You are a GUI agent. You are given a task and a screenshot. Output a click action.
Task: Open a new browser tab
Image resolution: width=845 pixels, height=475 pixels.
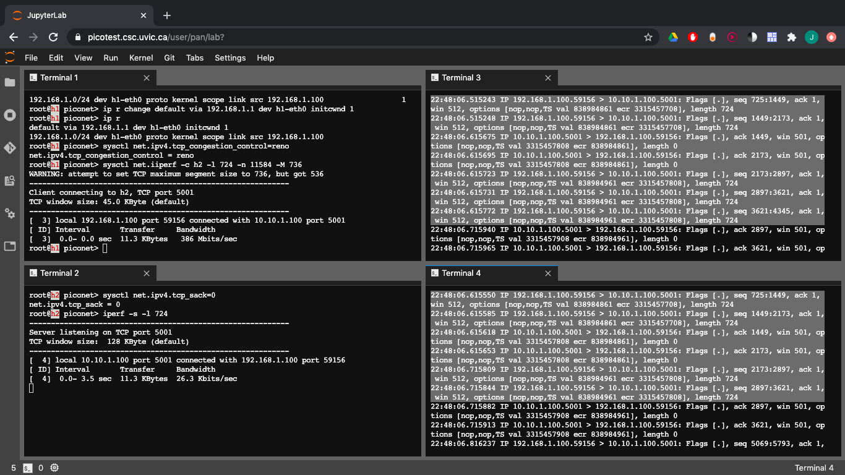[x=167, y=15]
